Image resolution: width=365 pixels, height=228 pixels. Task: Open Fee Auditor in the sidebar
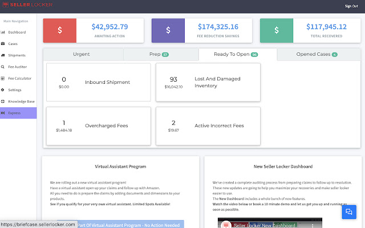click(x=18, y=67)
